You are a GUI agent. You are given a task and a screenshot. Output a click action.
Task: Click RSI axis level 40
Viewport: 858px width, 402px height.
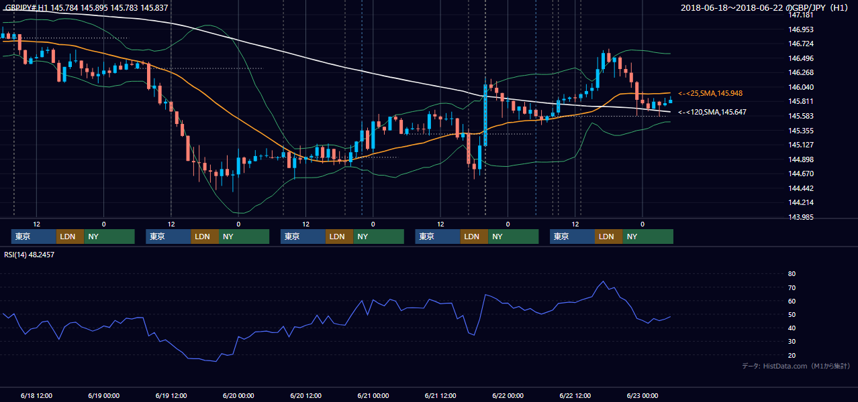coord(792,328)
